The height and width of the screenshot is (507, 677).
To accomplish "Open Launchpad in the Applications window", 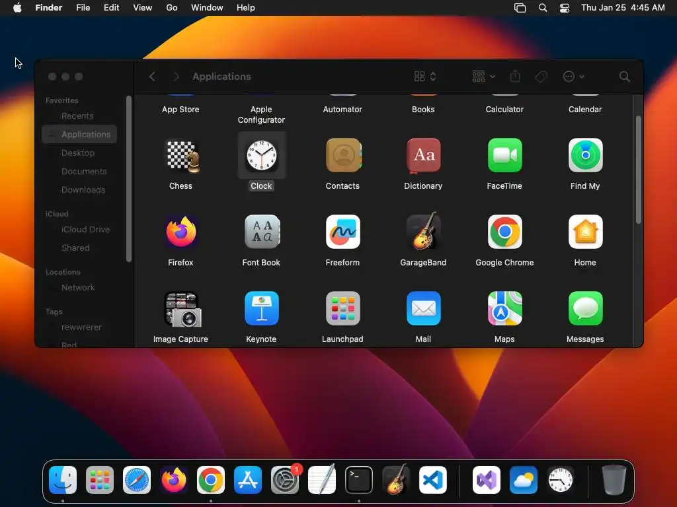I will [x=343, y=309].
